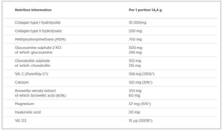Click the "Nutrition information" column header

33,10
